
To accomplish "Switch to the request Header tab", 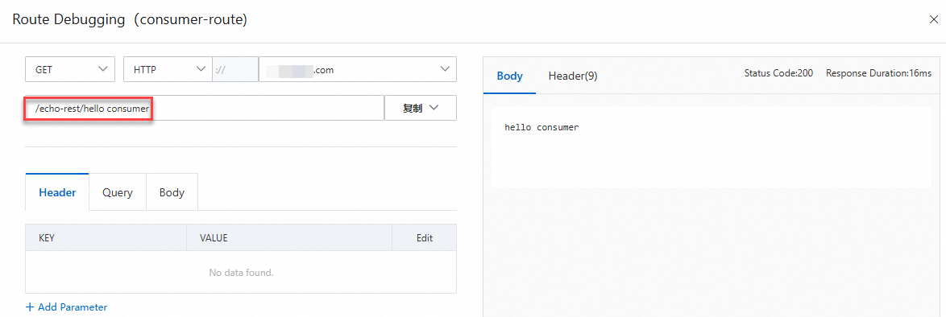I will pyautogui.click(x=57, y=193).
